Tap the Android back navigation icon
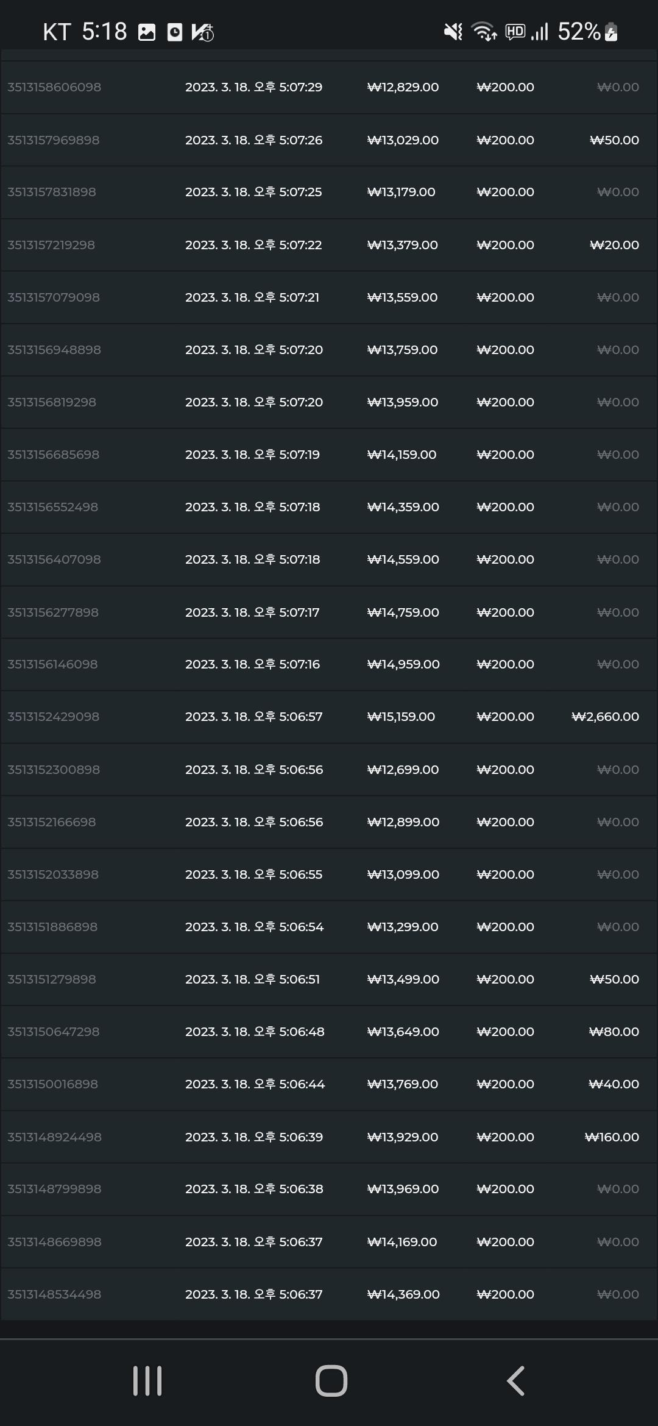The width and height of the screenshot is (658, 1426). tap(515, 1381)
